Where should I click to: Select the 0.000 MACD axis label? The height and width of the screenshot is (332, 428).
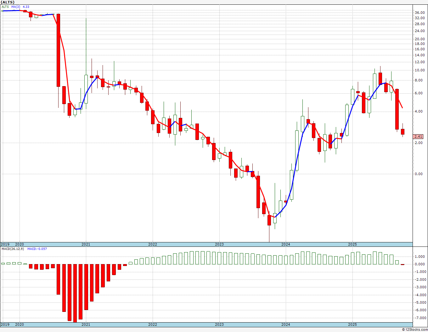point(420,264)
